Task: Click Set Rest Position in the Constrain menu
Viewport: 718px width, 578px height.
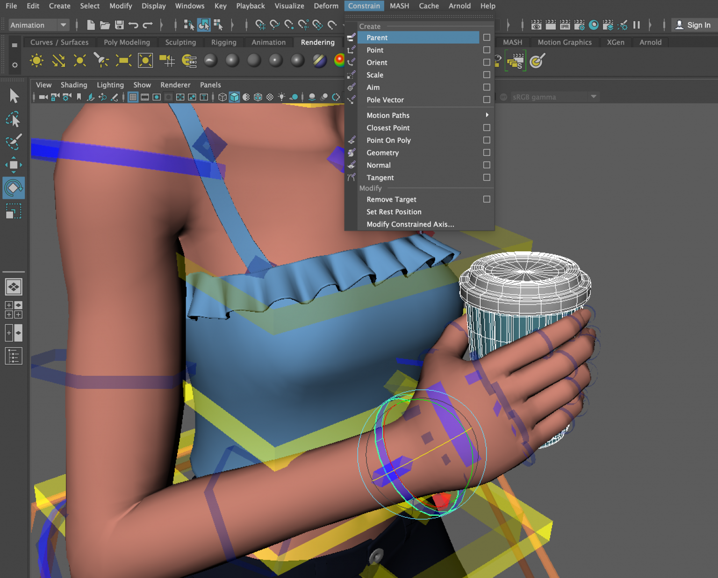Action: click(394, 212)
